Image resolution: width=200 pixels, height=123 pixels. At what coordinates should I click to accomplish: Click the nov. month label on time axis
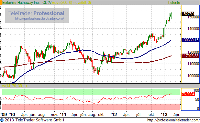[54, 115]
